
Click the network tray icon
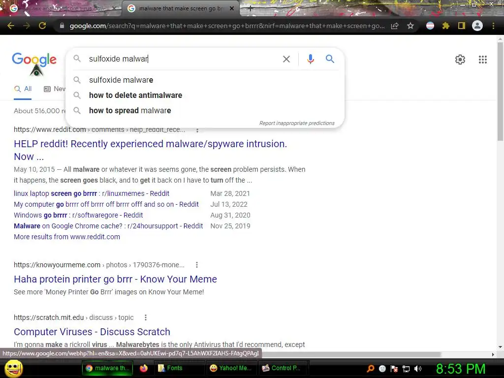[x=406, y=369]
